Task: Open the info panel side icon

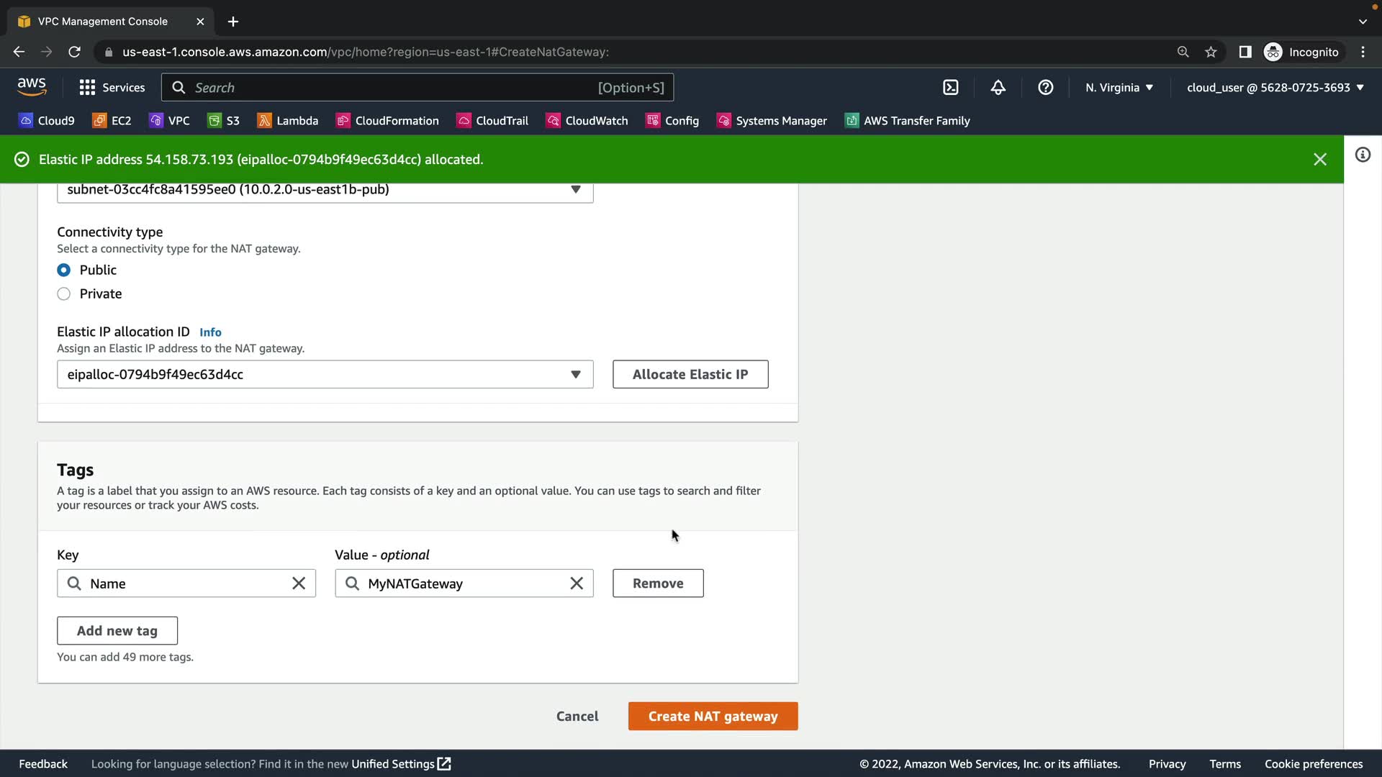Action: (x=1363, y=155)
